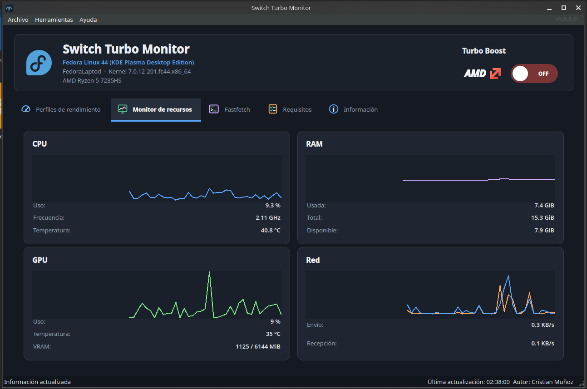Click the FedoraLaptod hostname text
This screenshot has width=587, height=389.
[82, 72]
